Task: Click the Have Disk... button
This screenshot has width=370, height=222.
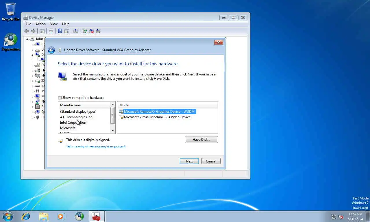Action: 201,140
